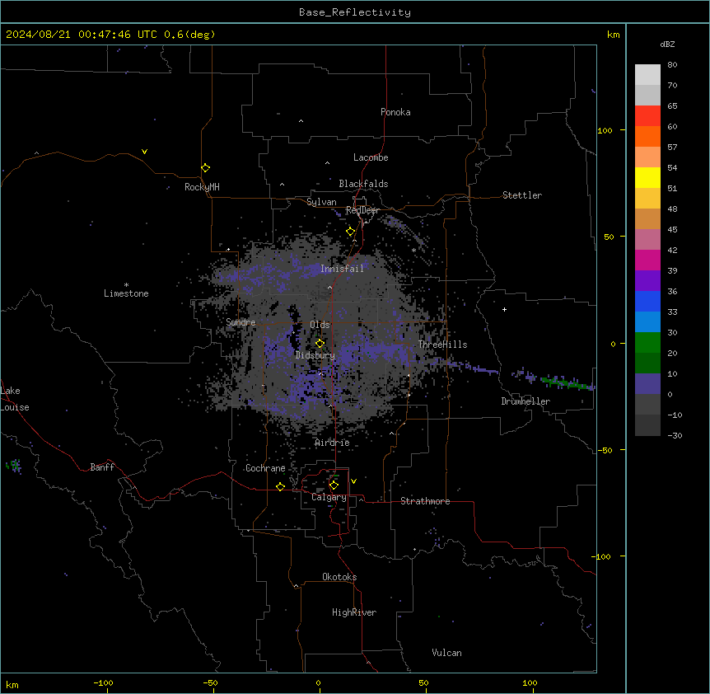Image resolution: width=710 pixels, height=694 pixels.
Task: Click the Drumheller label
Action: click(525, 401)
